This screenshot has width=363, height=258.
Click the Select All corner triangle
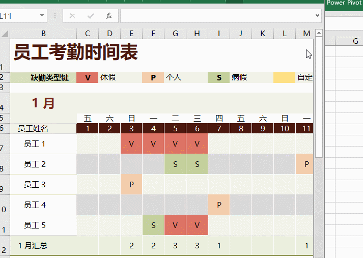coord(5,34)
